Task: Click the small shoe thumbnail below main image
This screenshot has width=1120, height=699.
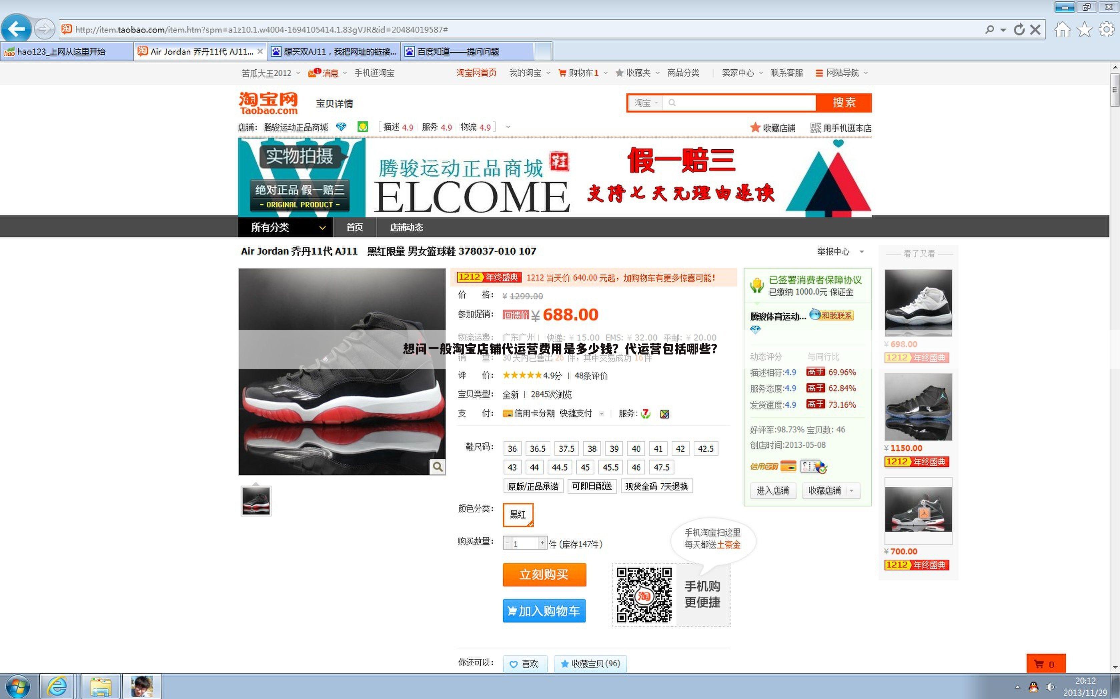Action: pos(256,501)
